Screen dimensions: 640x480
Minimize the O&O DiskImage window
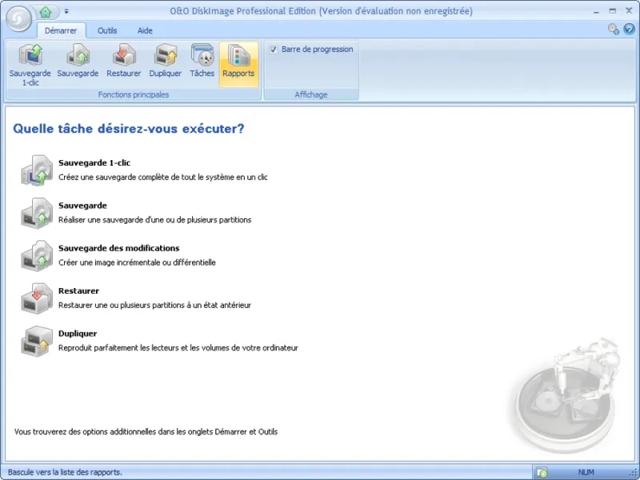596,12
